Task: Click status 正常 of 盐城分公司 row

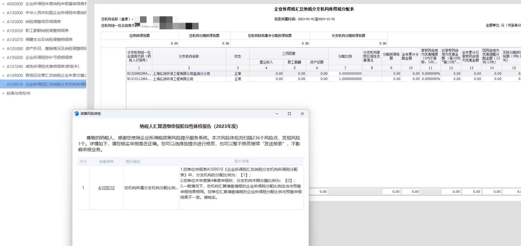Action: click(x=238, y=74)
